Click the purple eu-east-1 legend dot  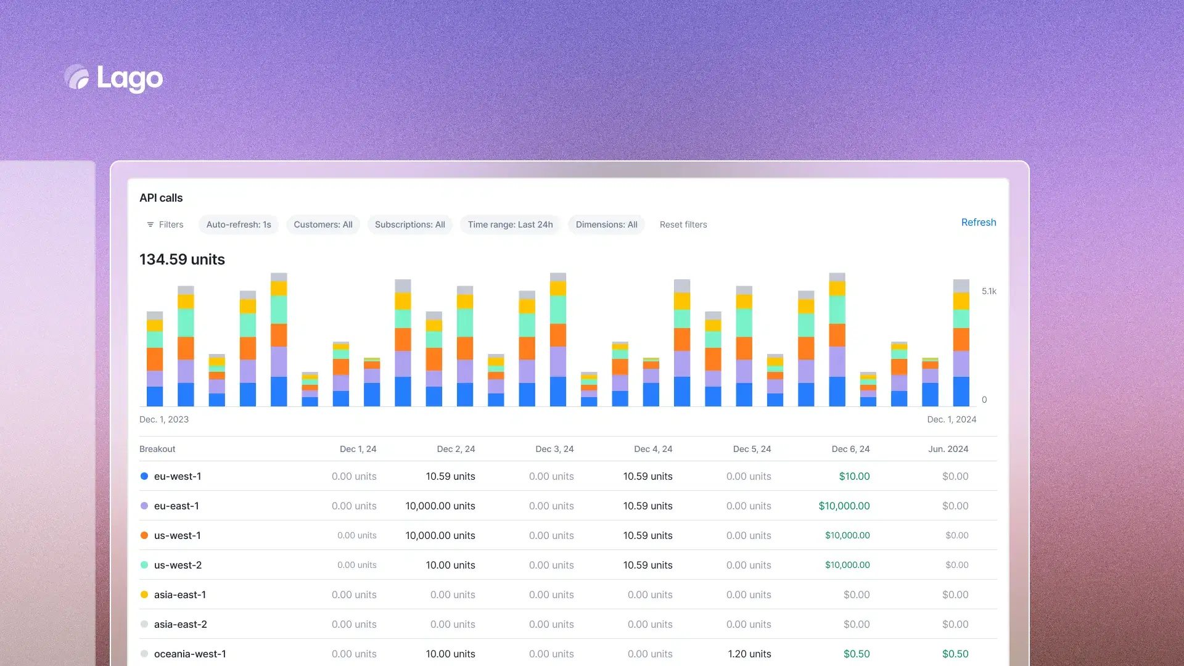tap(144, 506)
